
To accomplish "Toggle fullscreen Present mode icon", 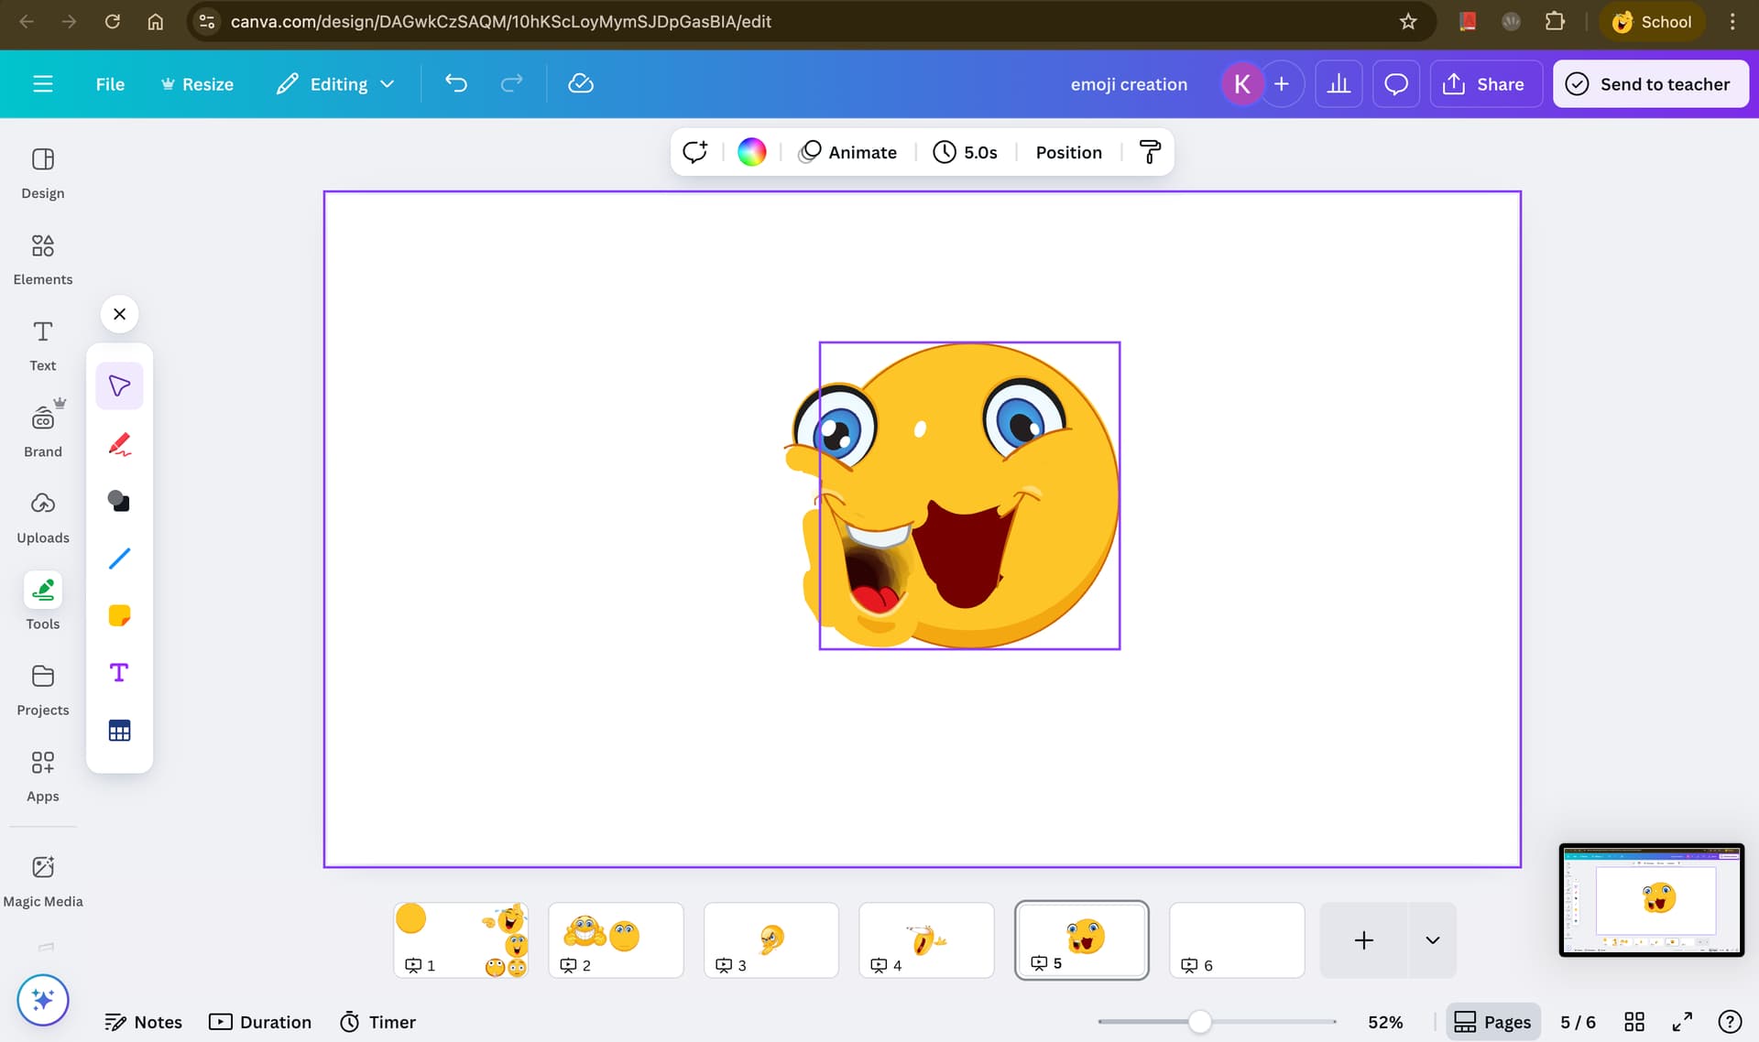I will (x=1682, y=1022).
